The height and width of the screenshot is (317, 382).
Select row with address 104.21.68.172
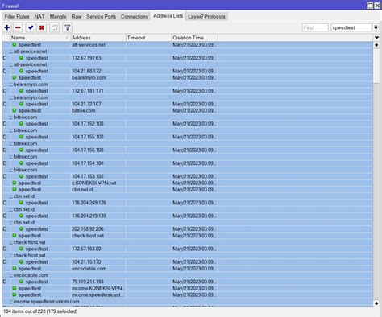[187, 71]
